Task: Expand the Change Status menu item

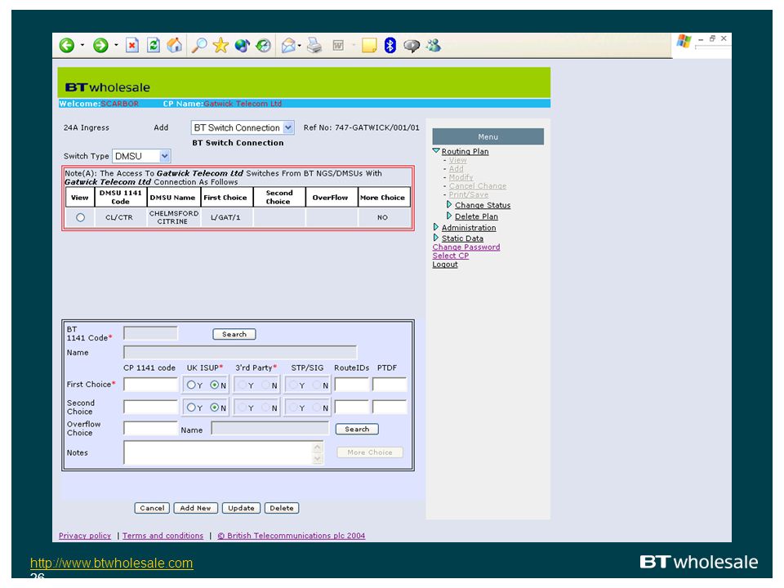Action: tap(449, 204)
